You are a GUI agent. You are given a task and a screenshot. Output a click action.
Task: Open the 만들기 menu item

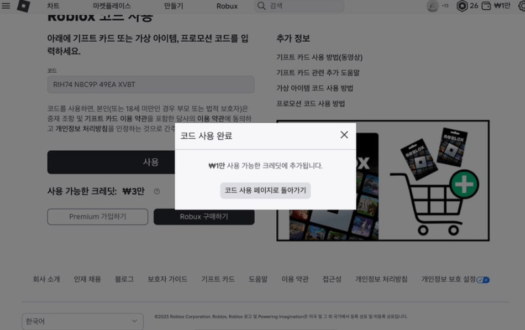pos(173,5)
